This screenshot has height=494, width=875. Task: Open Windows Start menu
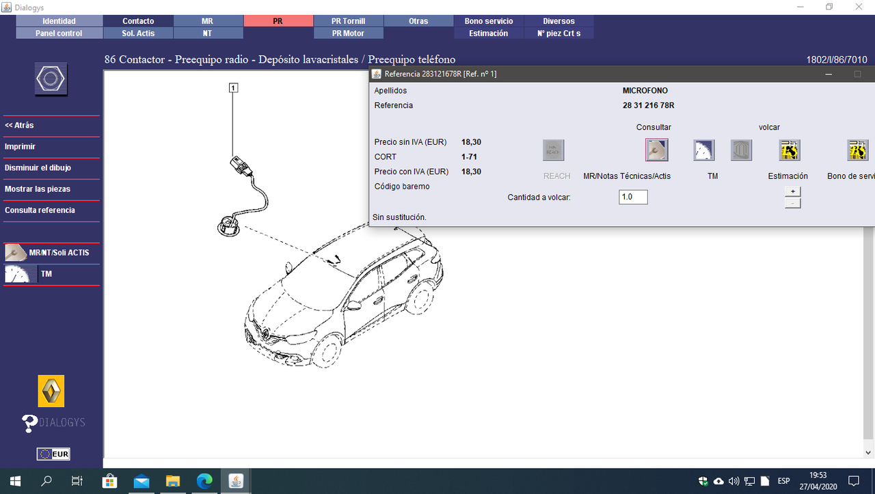point(15,481)
